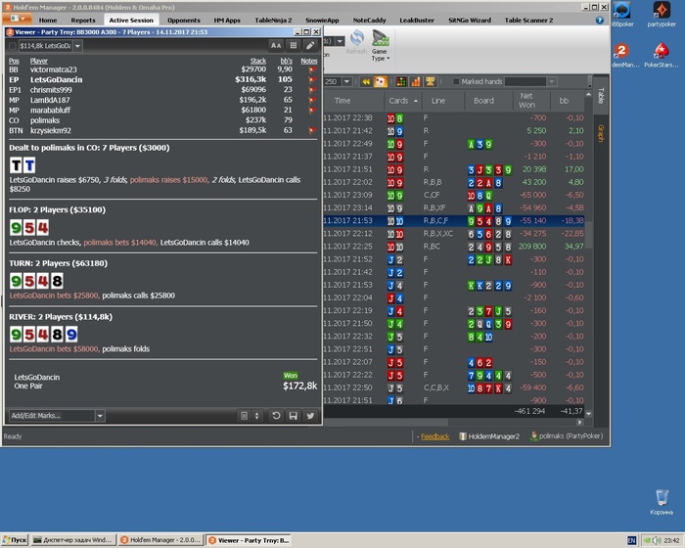Open note flag for marabalbluff

tap(312, 111)
